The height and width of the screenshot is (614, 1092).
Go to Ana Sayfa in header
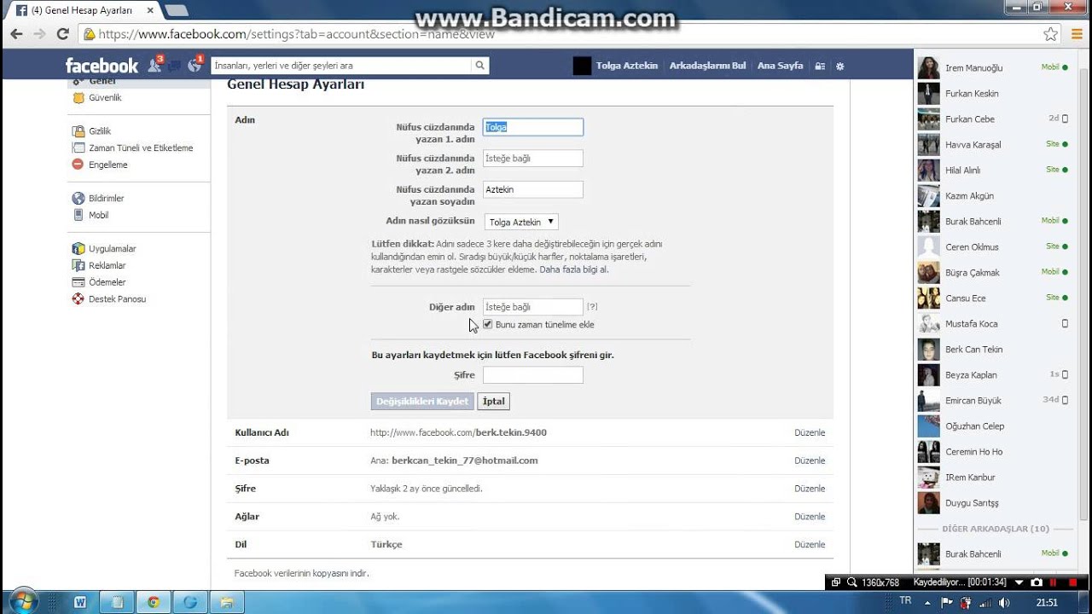point(780,66)
